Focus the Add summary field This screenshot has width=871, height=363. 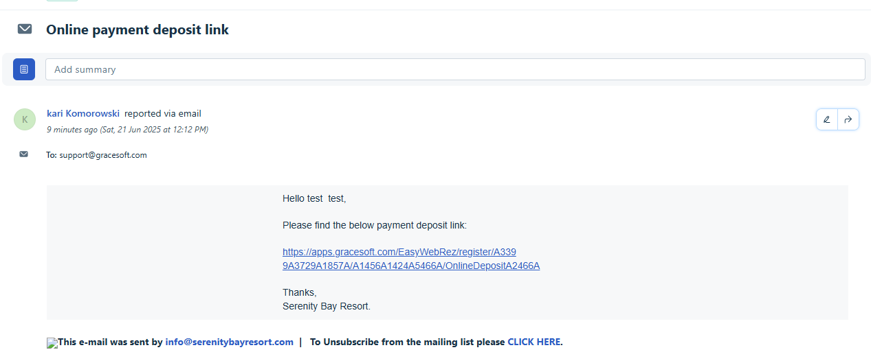(x=455, y=69)
